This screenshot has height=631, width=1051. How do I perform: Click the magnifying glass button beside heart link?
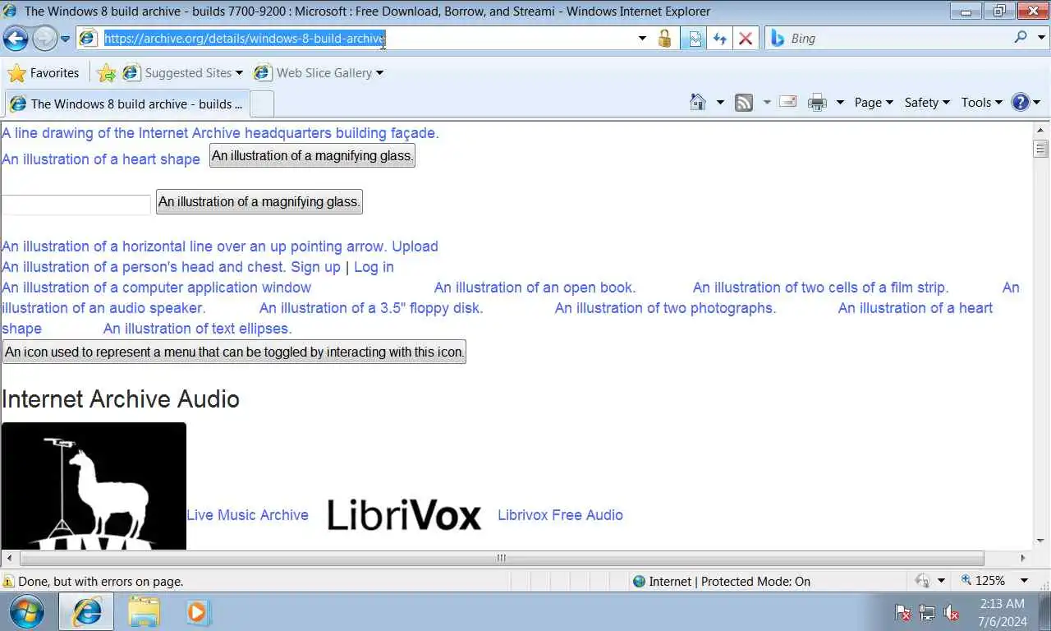point(312,155)
